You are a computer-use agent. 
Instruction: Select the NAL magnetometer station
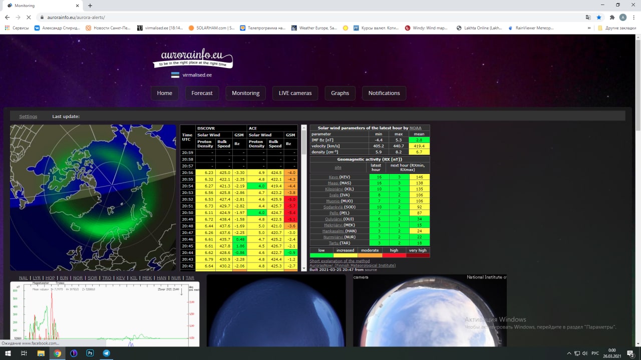tap(23, 278)
